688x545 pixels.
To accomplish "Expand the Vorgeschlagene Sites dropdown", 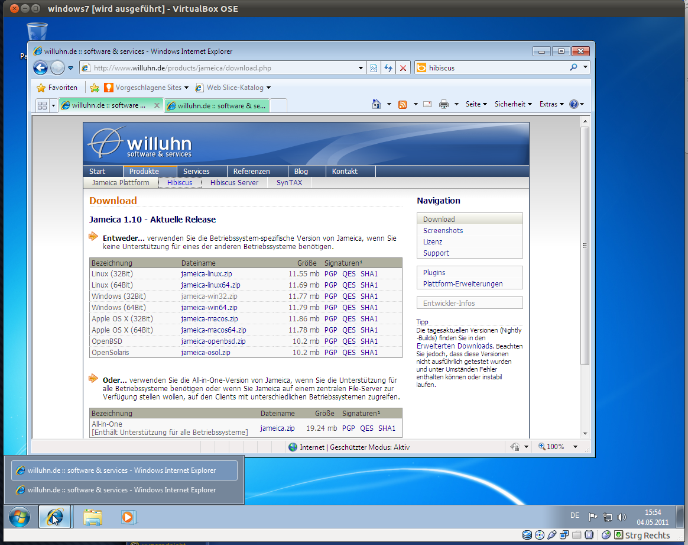I will (186, 88).
